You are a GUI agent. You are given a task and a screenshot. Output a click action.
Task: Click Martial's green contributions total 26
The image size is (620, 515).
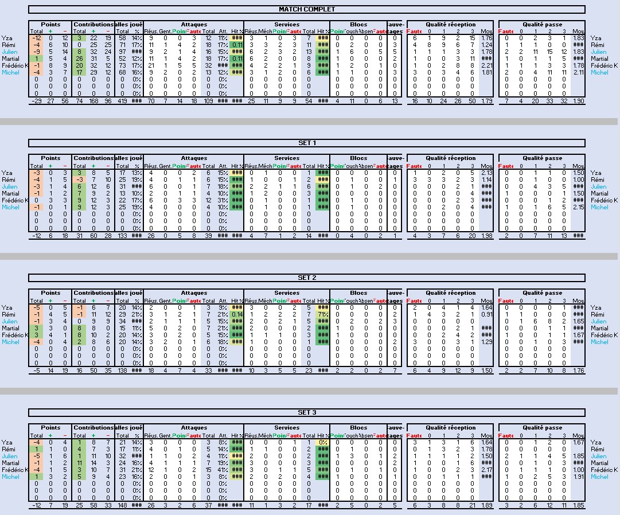[x=79, y=58]
